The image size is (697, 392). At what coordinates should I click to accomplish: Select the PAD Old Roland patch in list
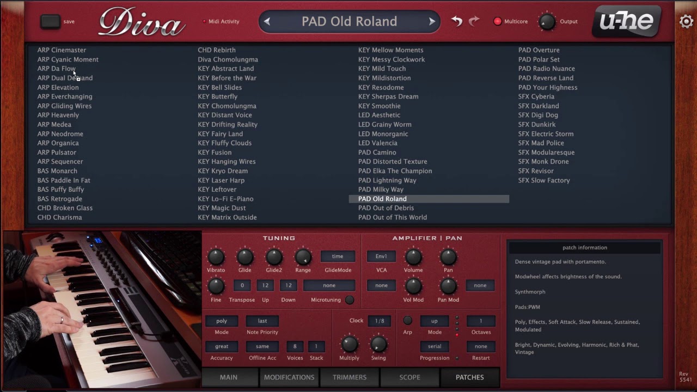(x=429, y=199)
